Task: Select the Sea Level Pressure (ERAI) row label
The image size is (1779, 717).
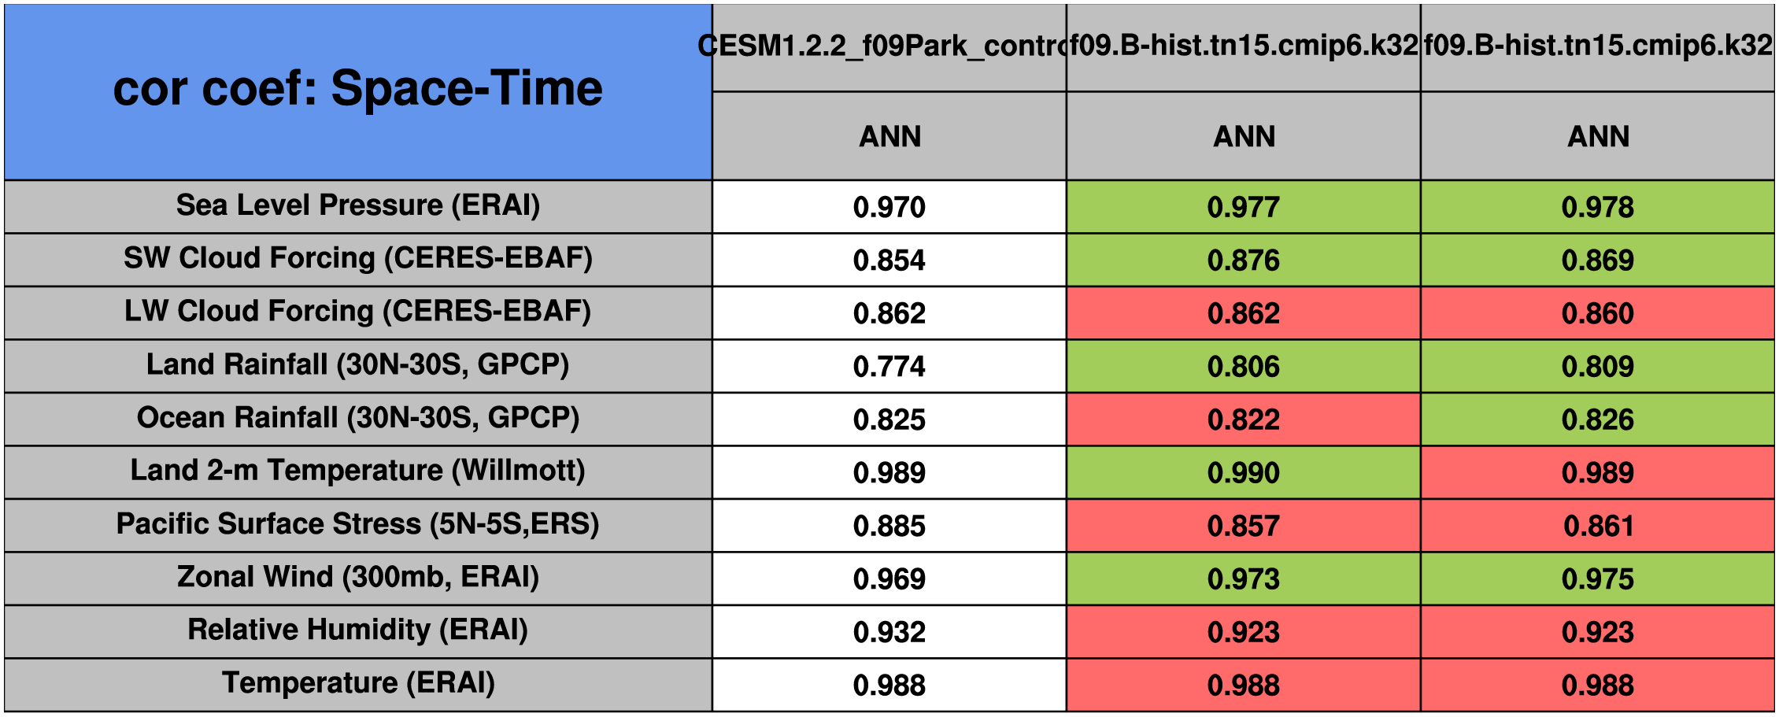Action: 358,205
